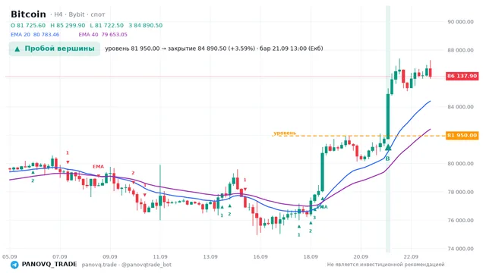The width and height of the screenshot is (486, 273).
Task: Click the 76 000.00 price axis label
Action: pos(461,221)
